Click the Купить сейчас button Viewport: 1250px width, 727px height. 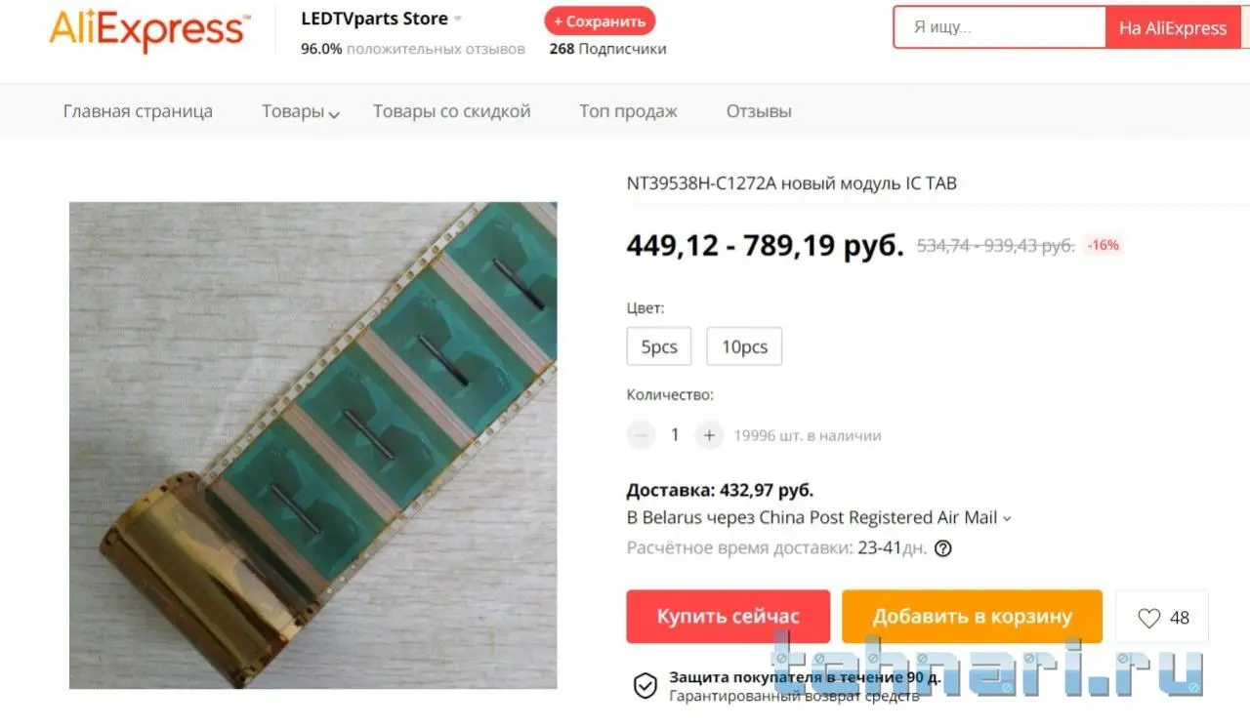point(729,617)
